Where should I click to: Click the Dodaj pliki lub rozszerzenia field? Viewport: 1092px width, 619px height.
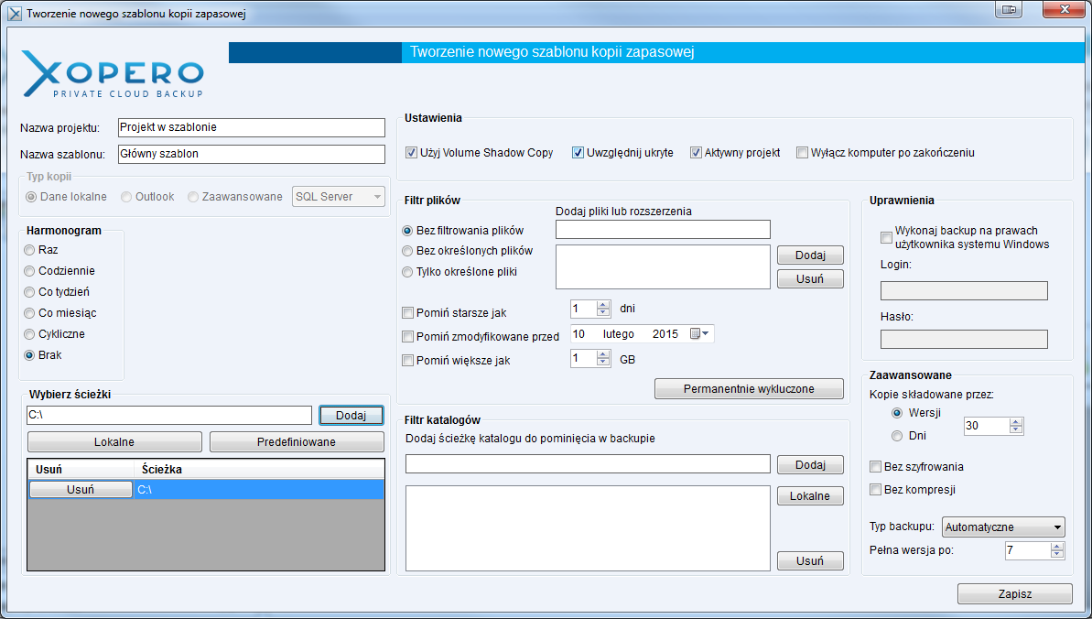click(663, 229)
